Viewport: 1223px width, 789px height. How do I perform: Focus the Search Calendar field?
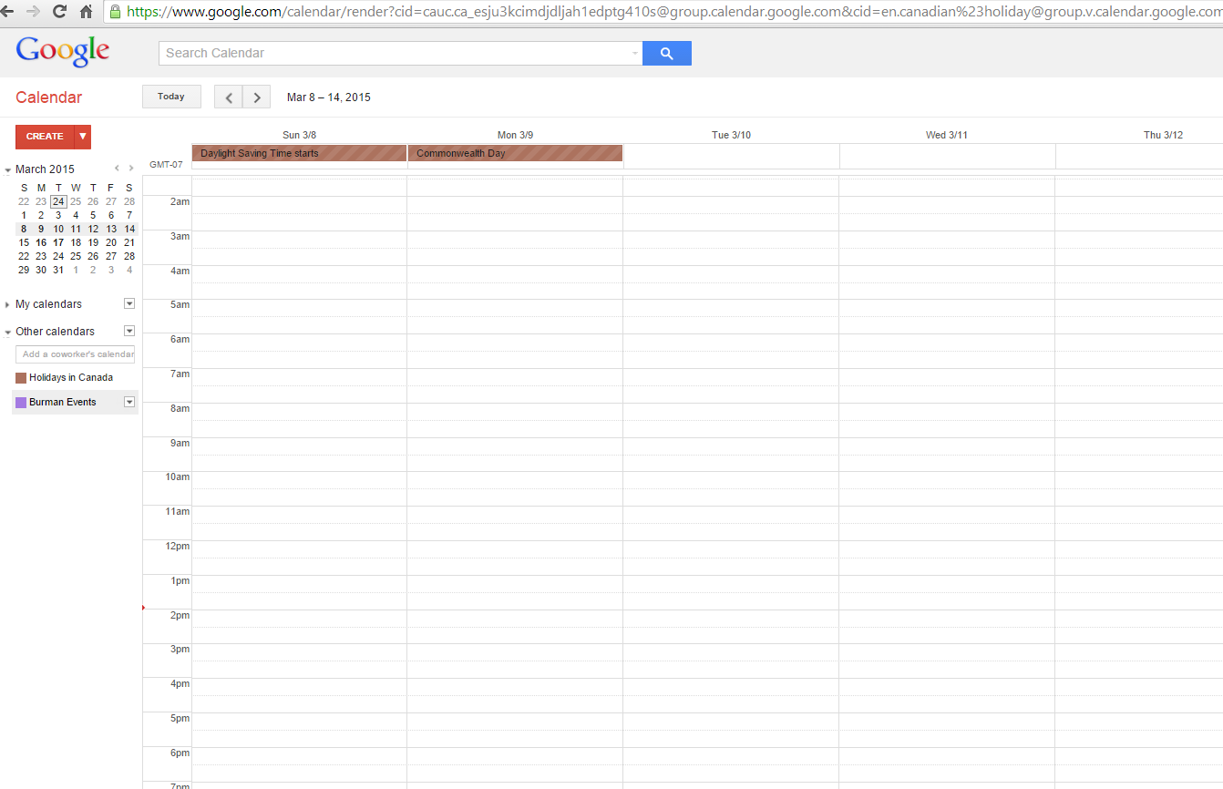(401, 53)
